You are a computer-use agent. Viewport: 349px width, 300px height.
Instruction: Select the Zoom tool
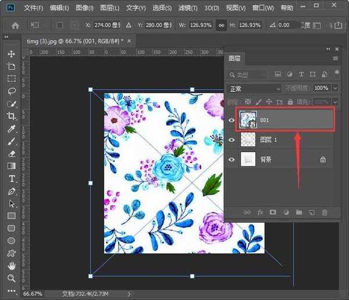tap(11, 278)
